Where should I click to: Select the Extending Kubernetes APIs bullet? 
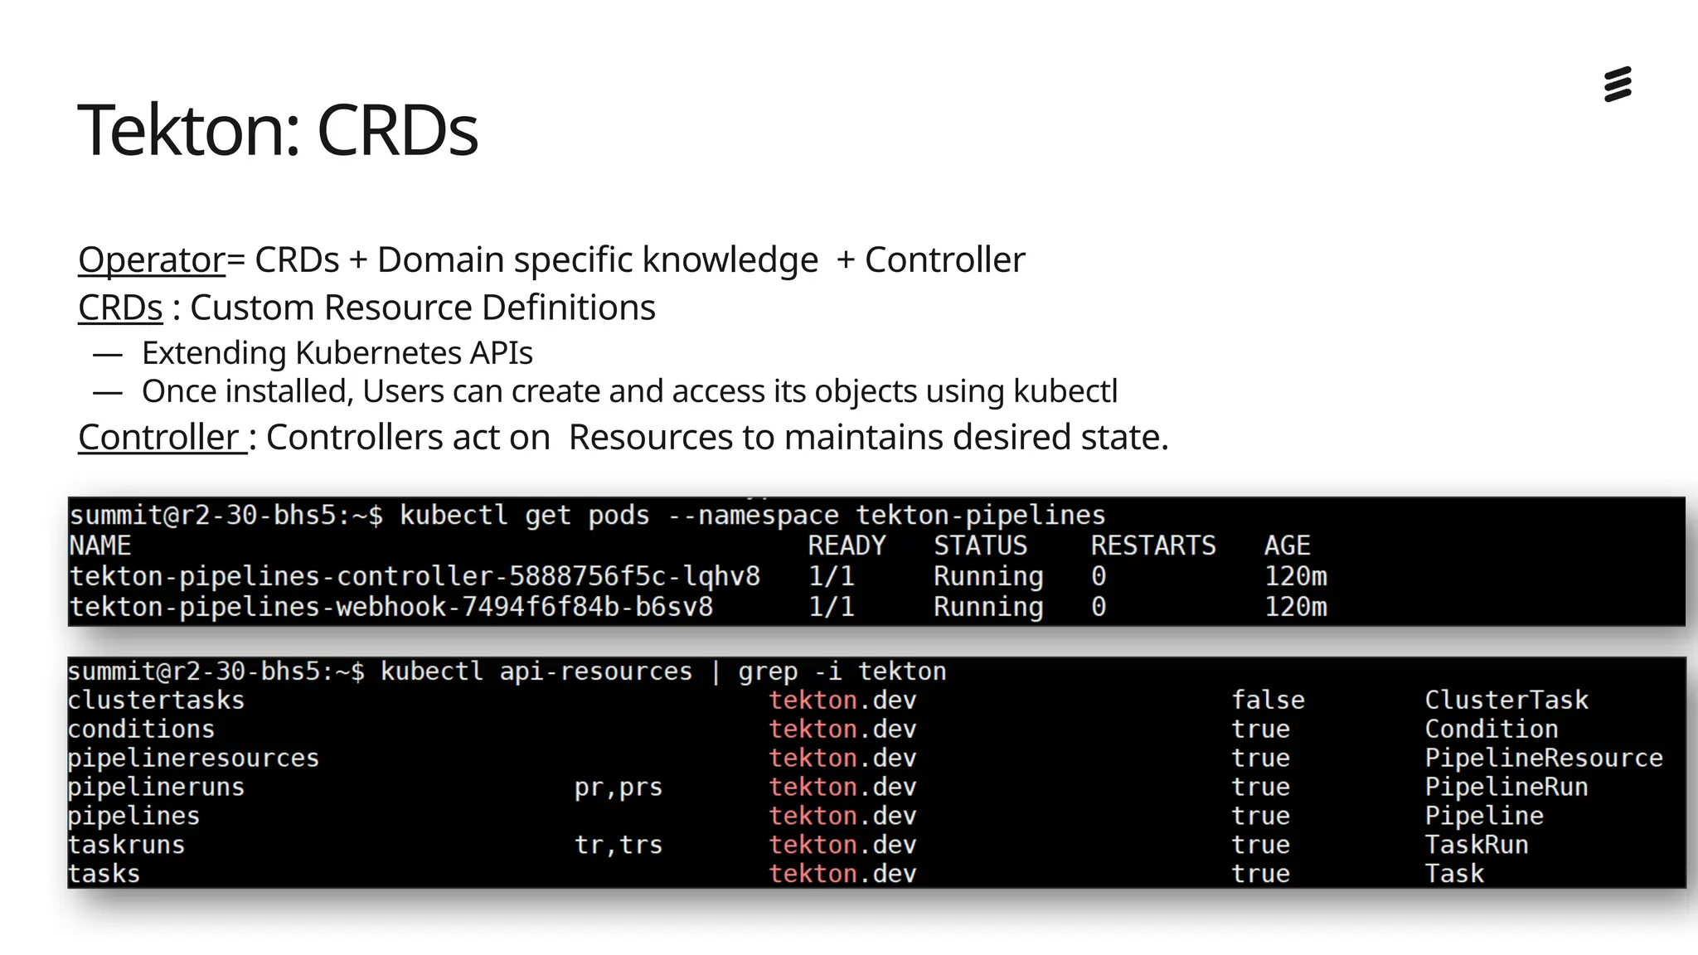pos(337,353)
